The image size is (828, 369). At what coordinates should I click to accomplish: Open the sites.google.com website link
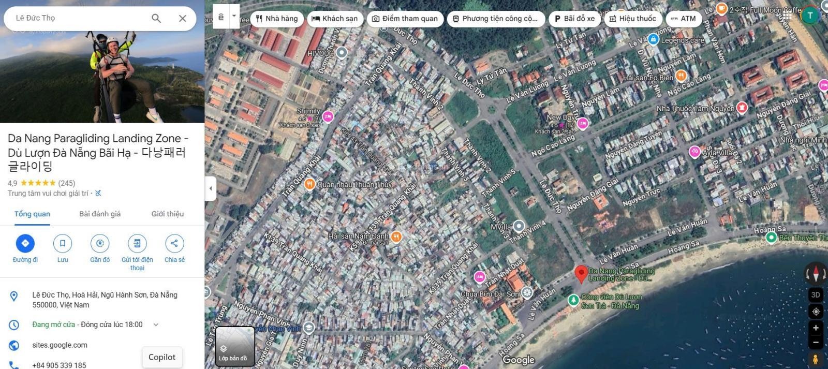click(x=60, y=345)
